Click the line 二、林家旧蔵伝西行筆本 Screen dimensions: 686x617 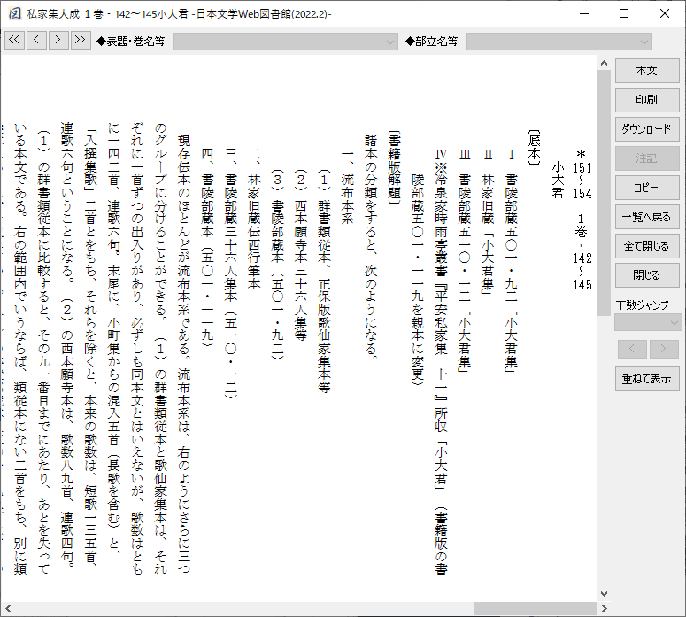click(x=254, y=220)
